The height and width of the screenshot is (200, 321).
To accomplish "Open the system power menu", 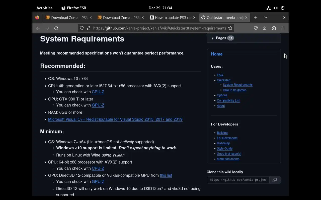I will tap(283, 8).
